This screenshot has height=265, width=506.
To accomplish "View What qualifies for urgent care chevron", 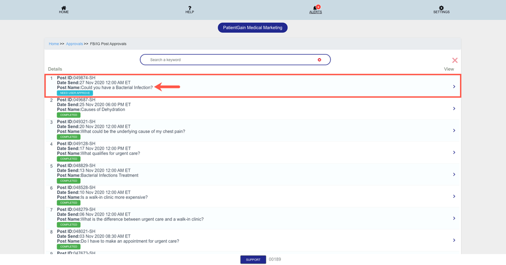I will tap(454, 152).
